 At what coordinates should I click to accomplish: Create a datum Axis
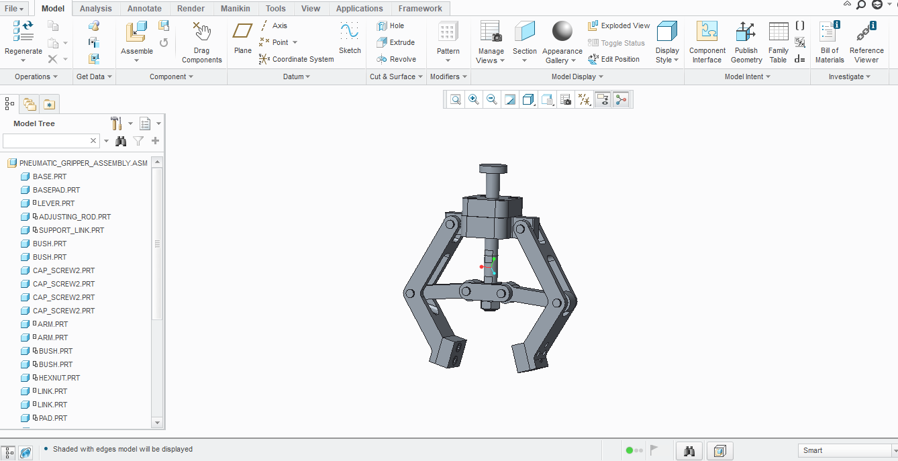click(274, 25)
